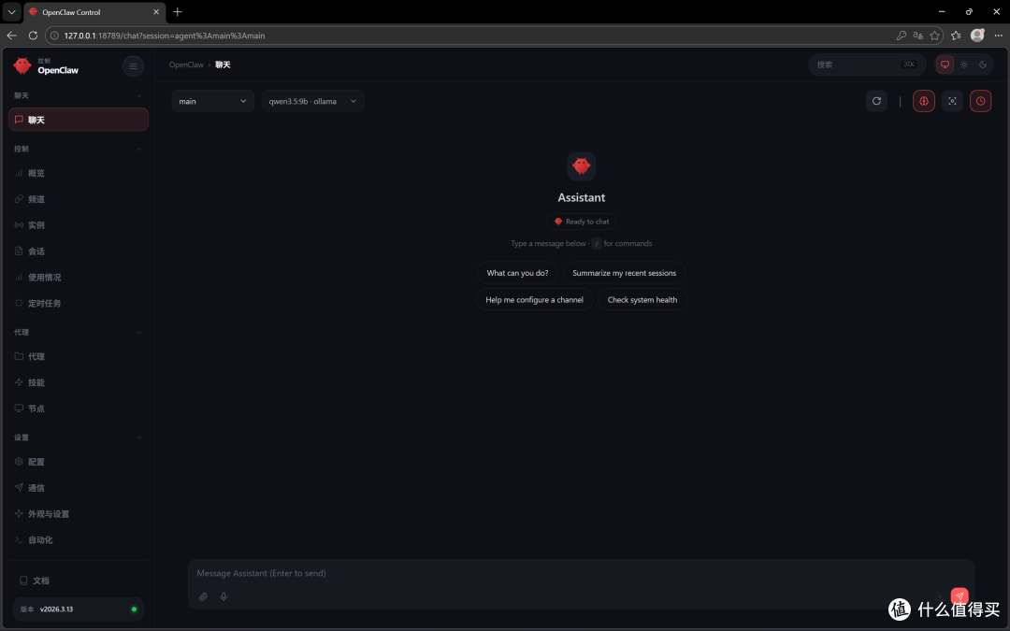Click the Ready to chat status pill
Viewport: 1010px width, 631px height.
tap(582, 222)
